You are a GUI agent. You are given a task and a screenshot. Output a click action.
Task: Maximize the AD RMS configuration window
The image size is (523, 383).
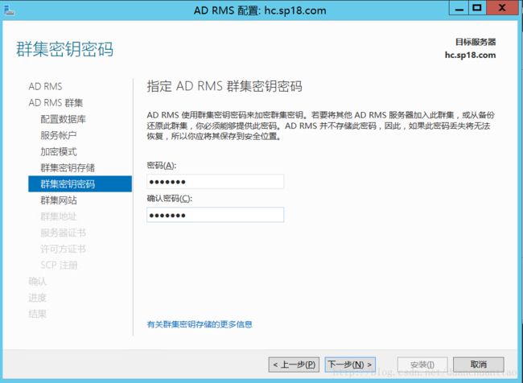(477, 8)
